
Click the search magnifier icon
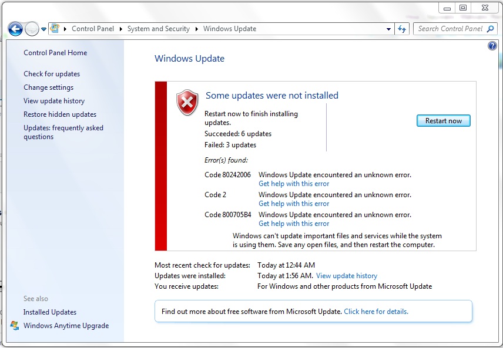point(490,29)
